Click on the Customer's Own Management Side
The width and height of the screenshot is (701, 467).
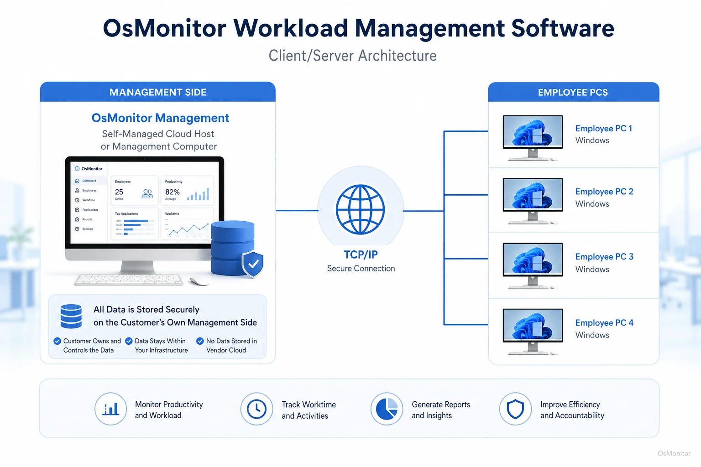click(x=175, y=322)
